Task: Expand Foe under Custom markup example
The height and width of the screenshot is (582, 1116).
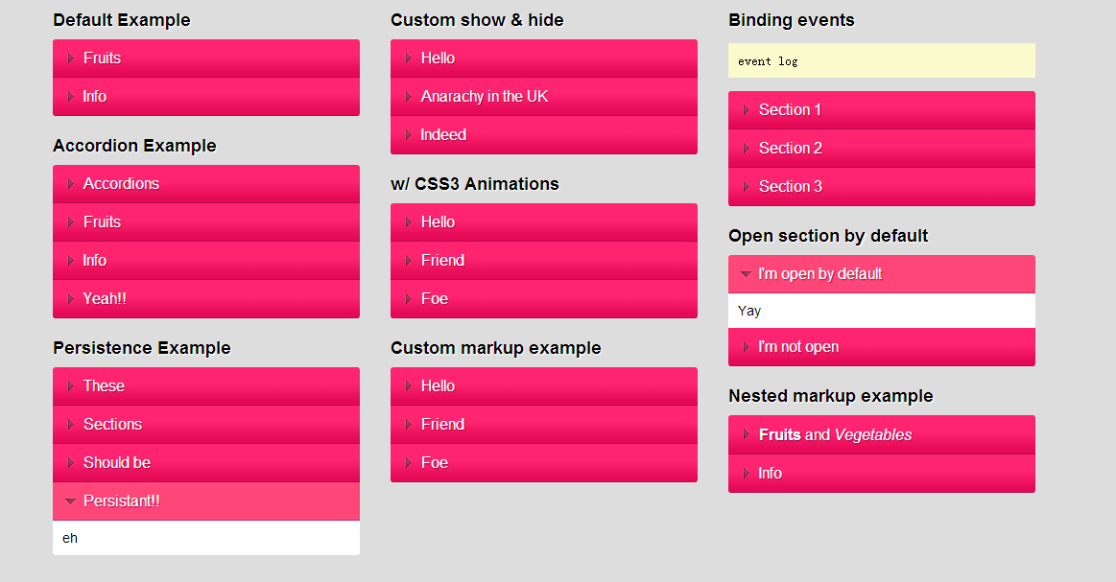Action: pos(544,463)
